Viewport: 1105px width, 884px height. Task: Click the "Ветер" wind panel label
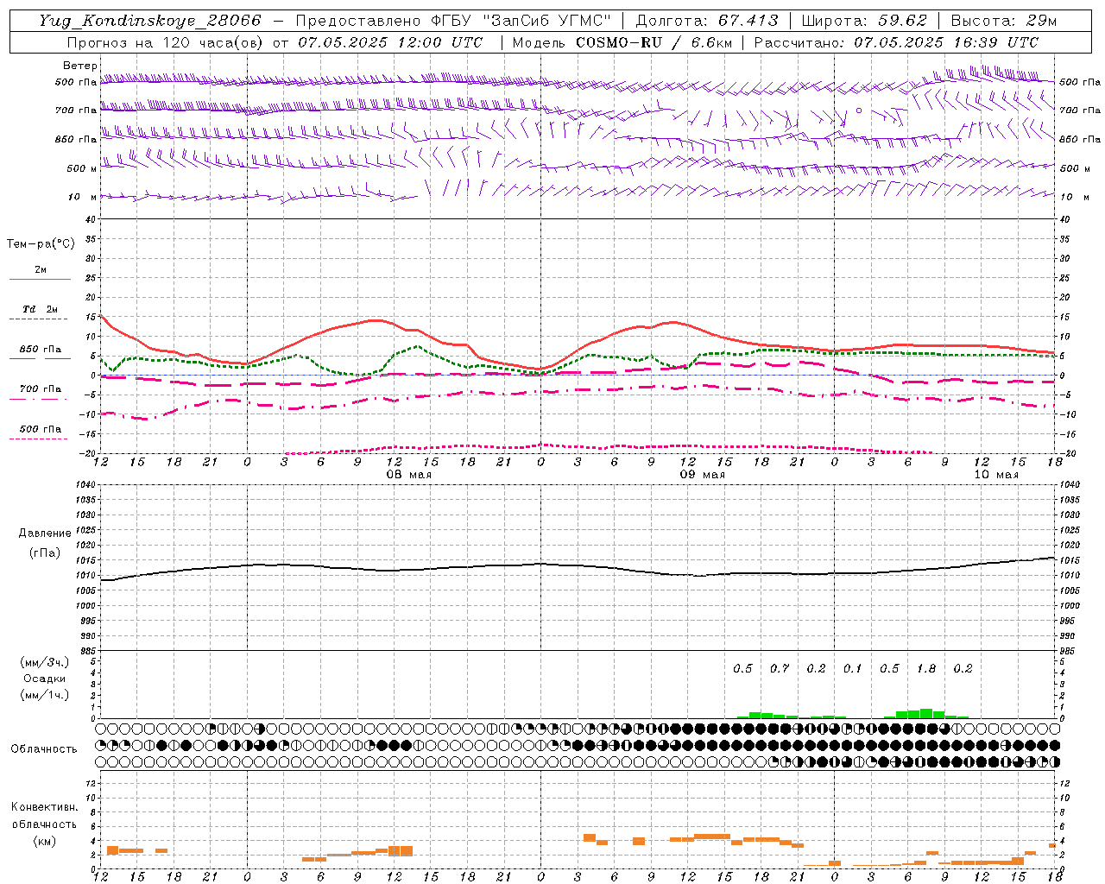pos(79,66)
